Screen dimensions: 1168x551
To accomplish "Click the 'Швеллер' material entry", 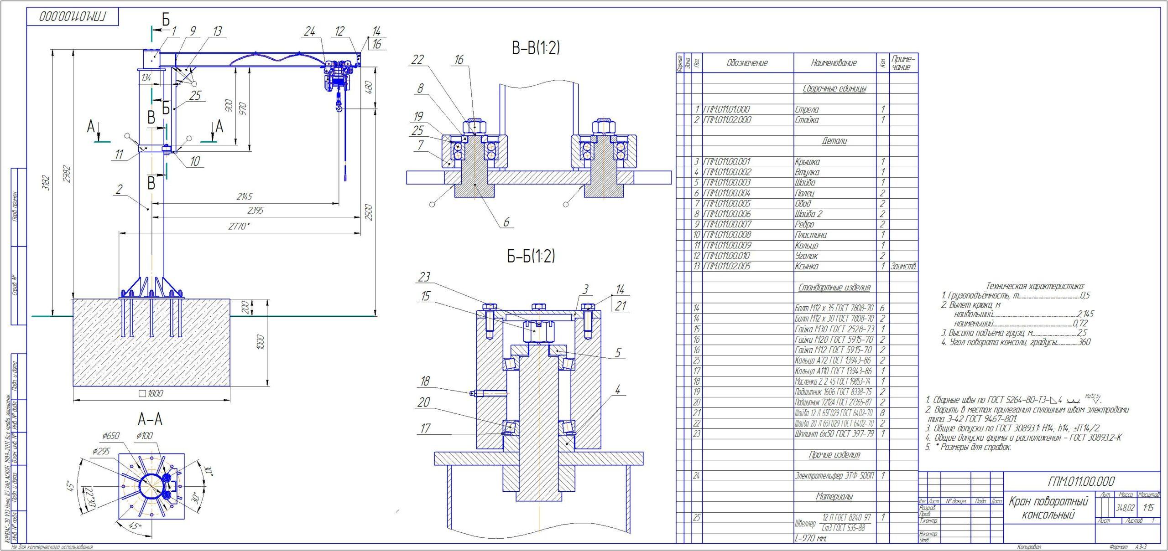I will (x=805, y=524).
